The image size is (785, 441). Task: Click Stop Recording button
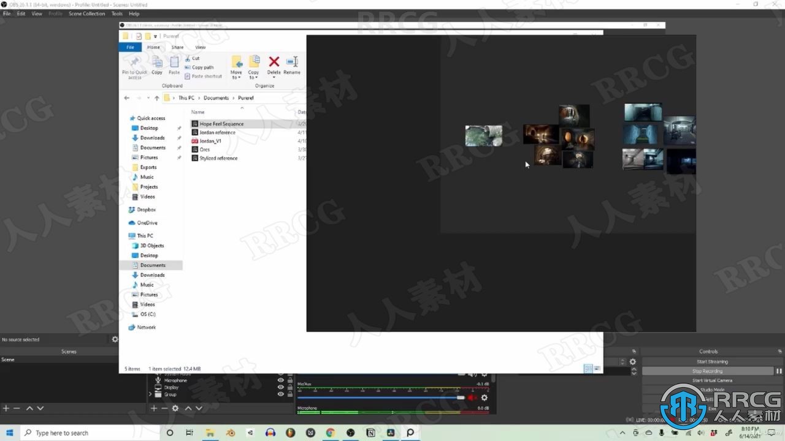click(708, 371)
